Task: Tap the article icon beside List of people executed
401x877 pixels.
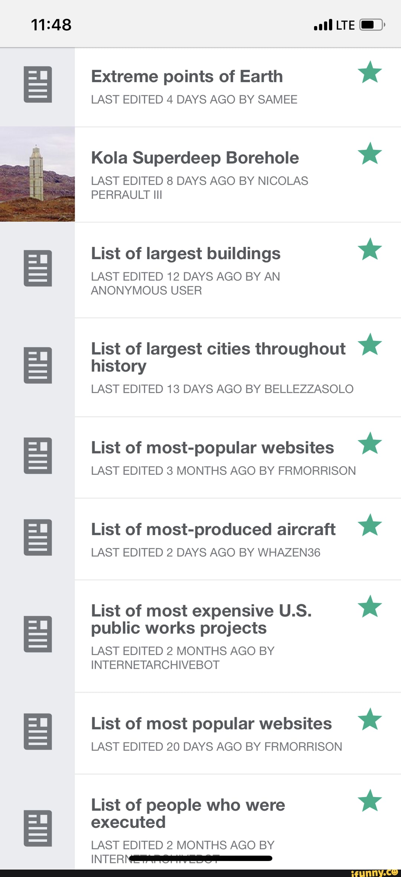Action: (38, 828)
